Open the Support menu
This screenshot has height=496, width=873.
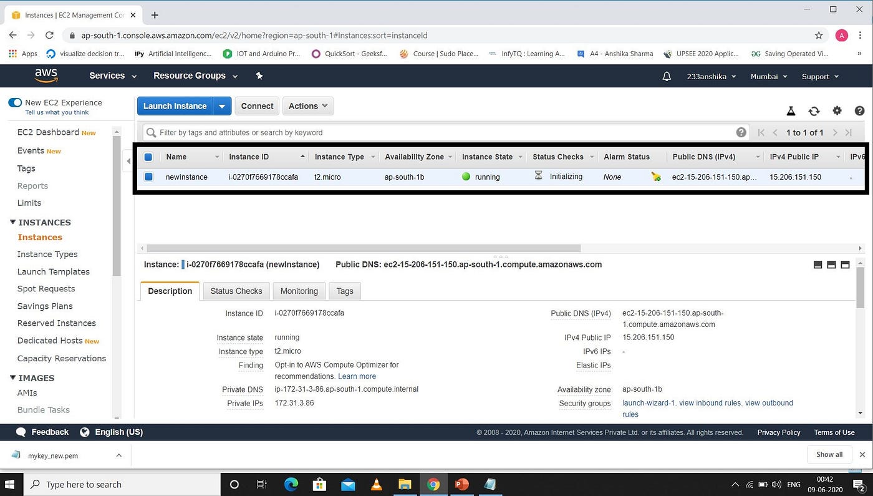(820, 76)
